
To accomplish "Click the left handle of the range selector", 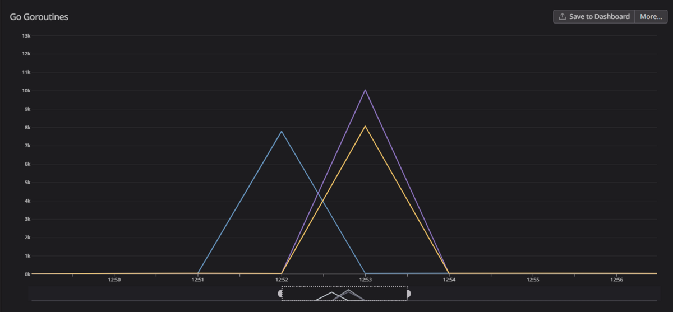I will [x=280, y=293].
